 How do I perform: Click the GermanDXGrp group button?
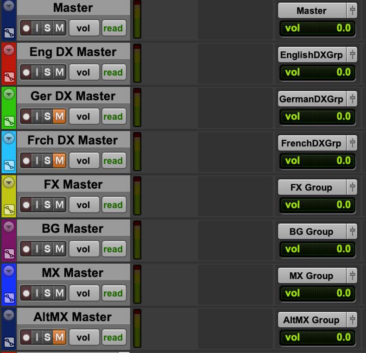pos(312,99)
